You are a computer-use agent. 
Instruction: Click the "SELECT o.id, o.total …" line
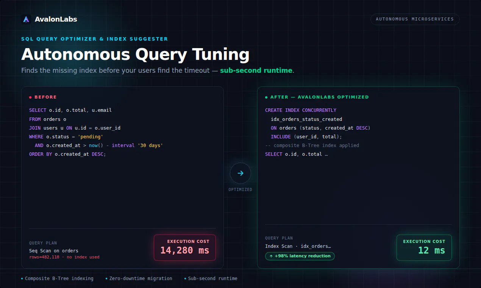click(x=297, y=154)
